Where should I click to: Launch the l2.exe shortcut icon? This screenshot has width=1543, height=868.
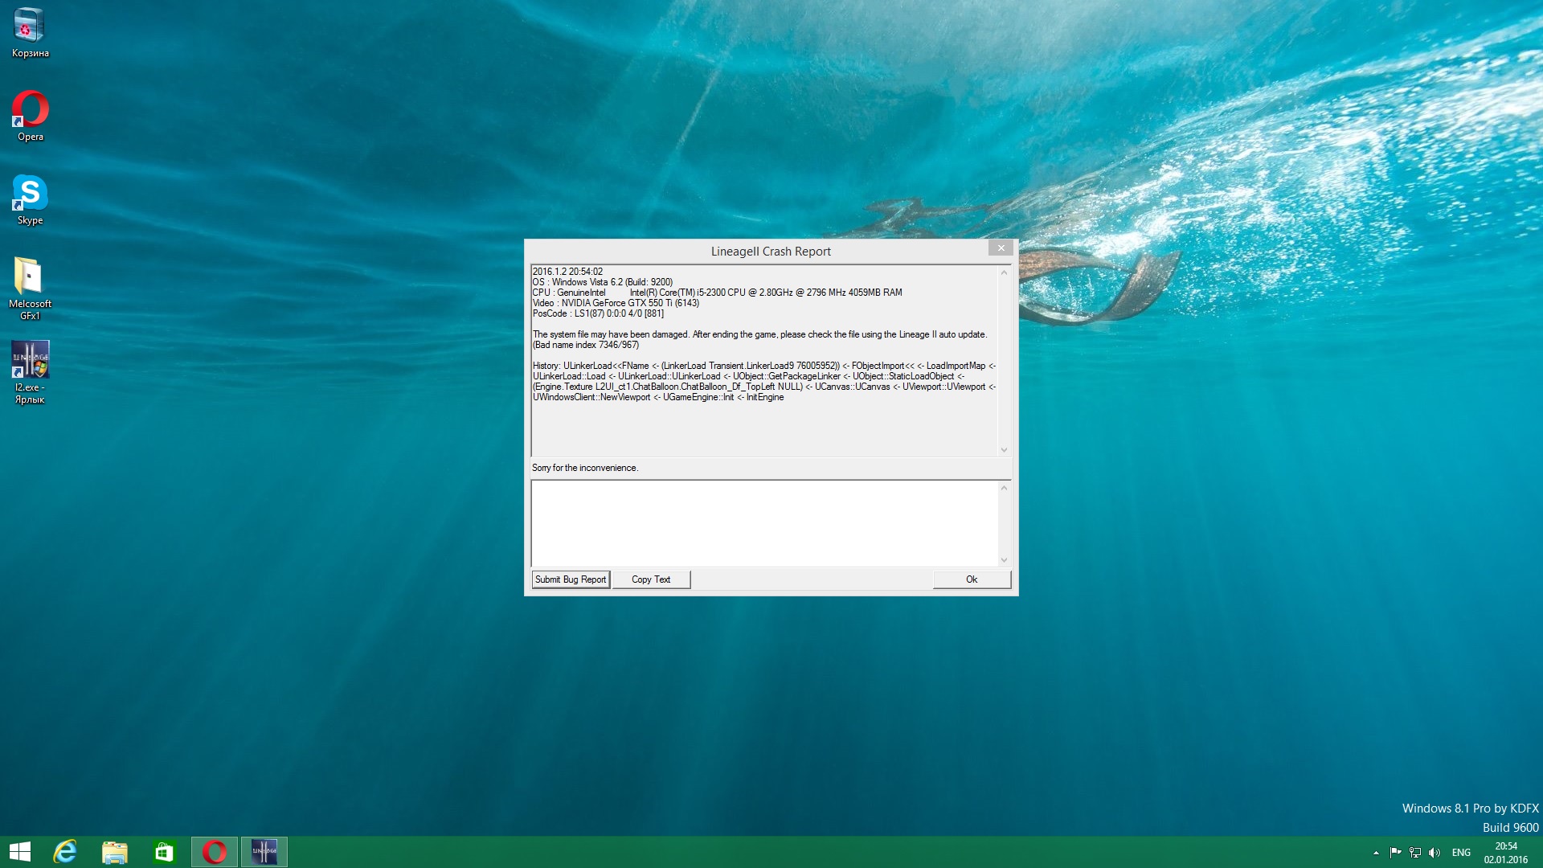tap(30, 371)
